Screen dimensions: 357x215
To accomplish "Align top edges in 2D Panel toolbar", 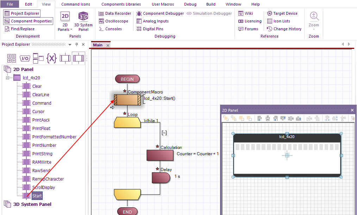I will (283, 118).
